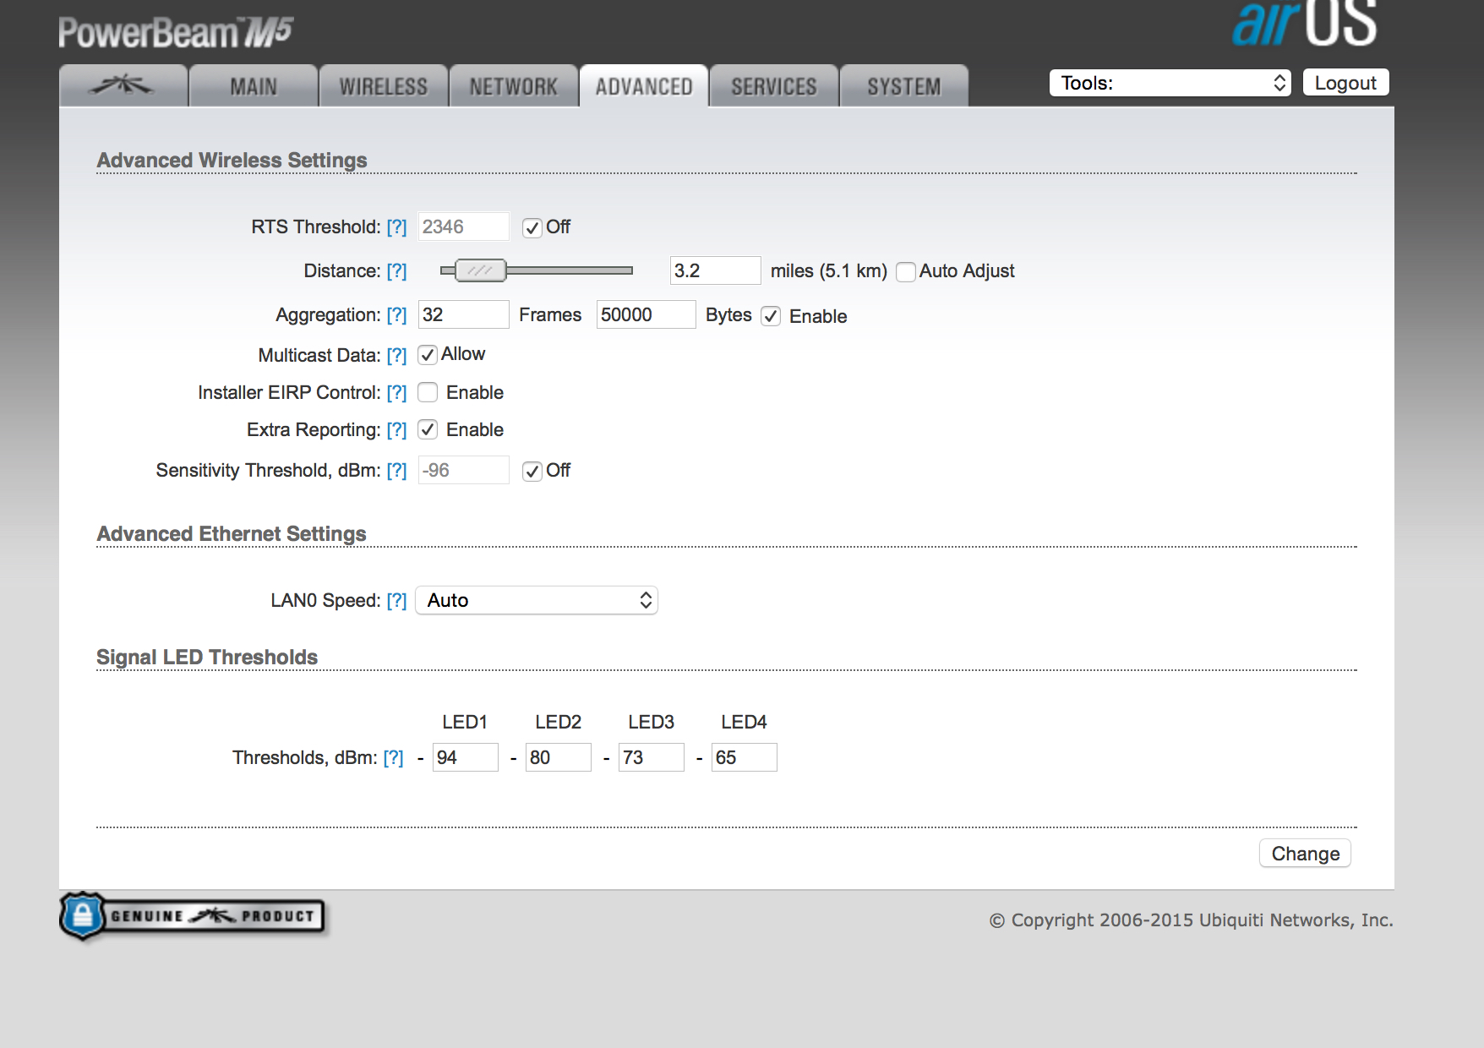Image resolution: width=1484 pixels, height=1048 pixels.
Task: Click the Change button
Action: coord(1305,854)
